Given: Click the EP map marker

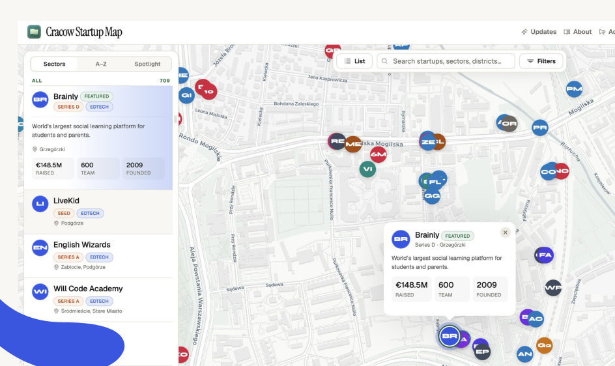Looking at the screenshot, I should 483,352.
